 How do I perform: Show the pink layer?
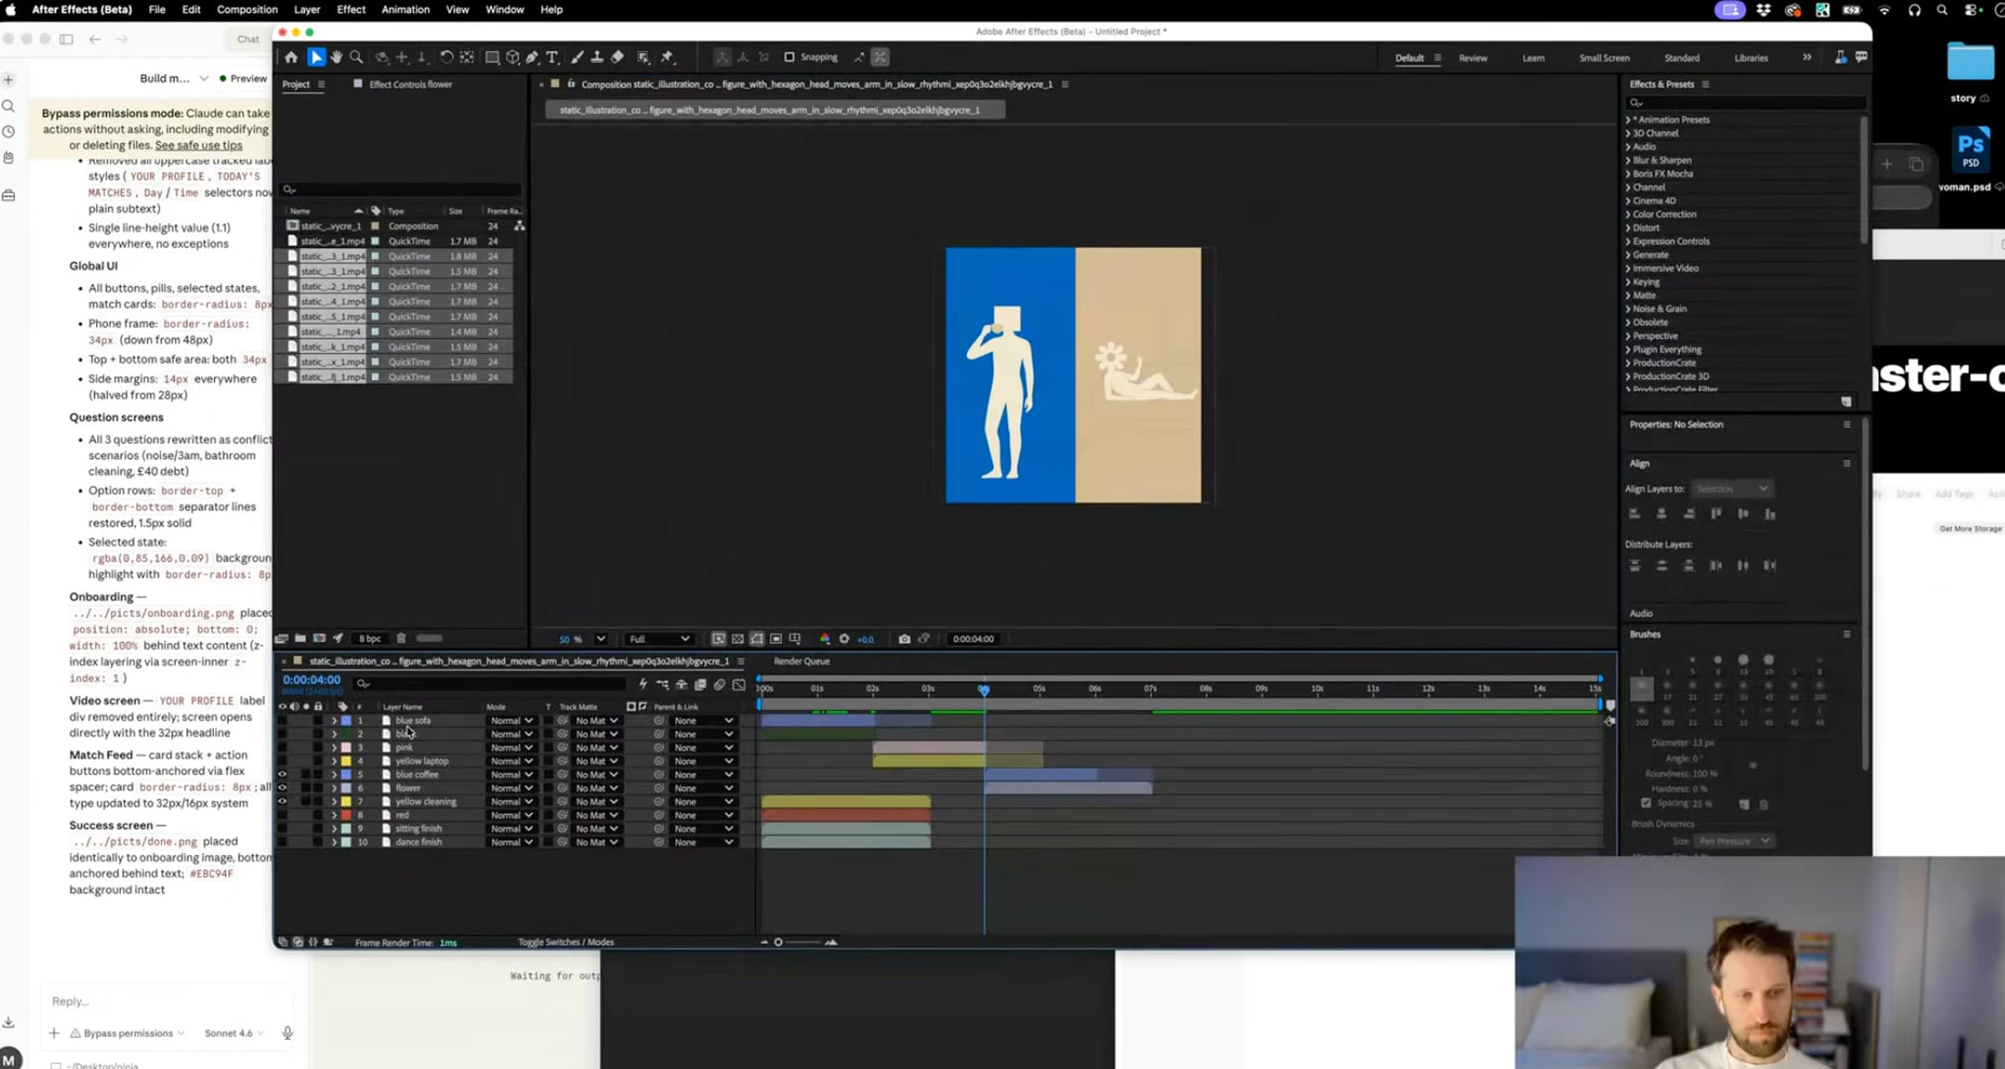click(282, 747)
